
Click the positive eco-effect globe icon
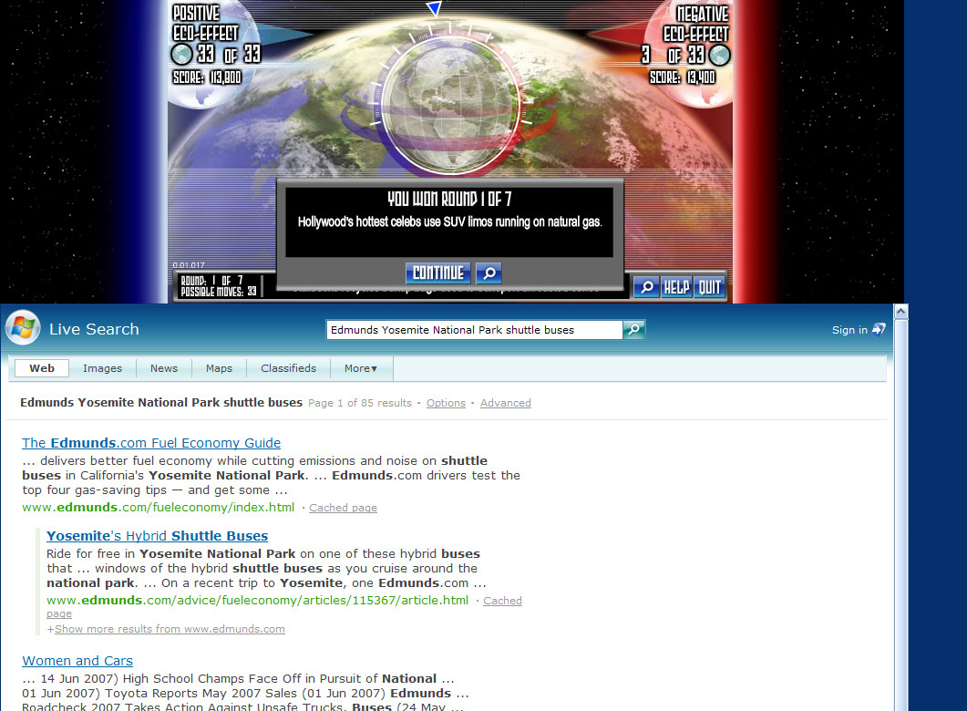[x=182, y=55]
